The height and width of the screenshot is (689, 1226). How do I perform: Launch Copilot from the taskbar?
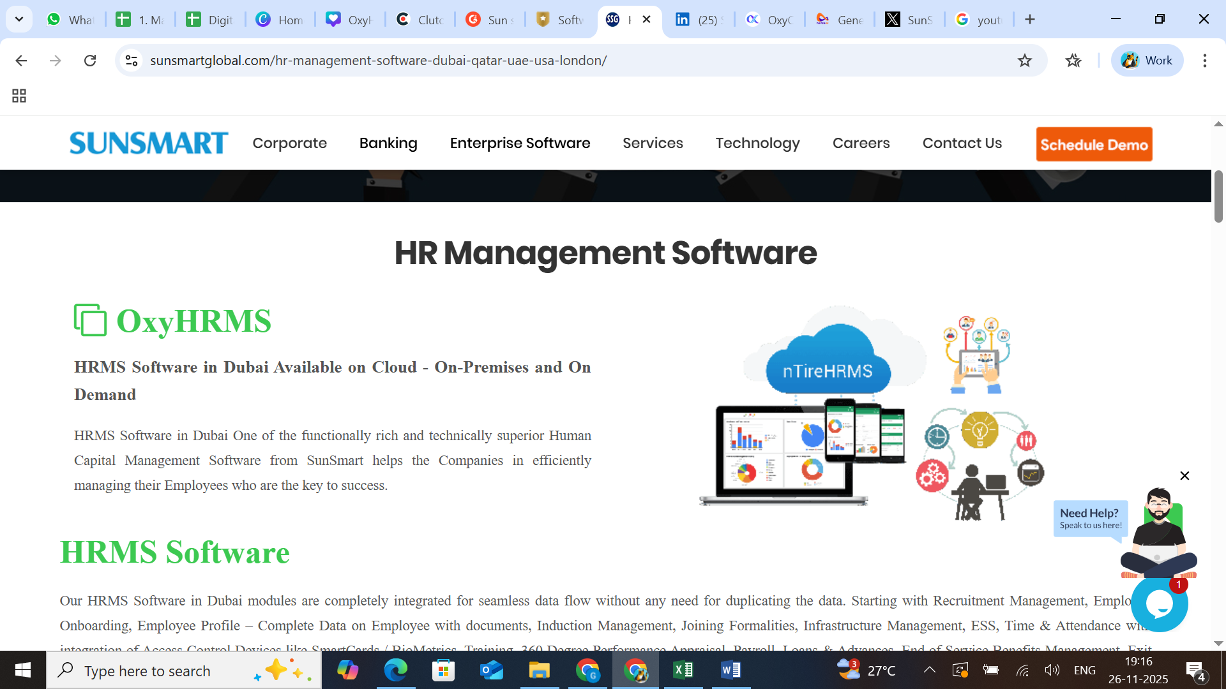pos(348,670)
